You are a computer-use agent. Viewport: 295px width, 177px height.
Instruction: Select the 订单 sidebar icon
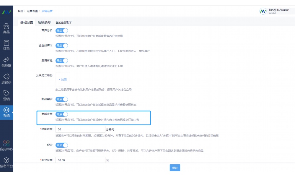tap(7, 45)
